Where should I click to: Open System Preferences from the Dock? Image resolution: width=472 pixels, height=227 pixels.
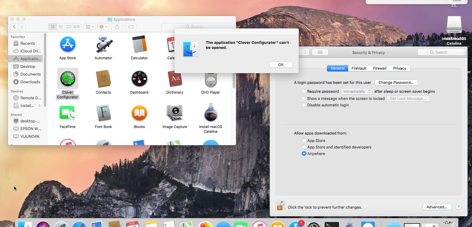click(x=314, y=224)
